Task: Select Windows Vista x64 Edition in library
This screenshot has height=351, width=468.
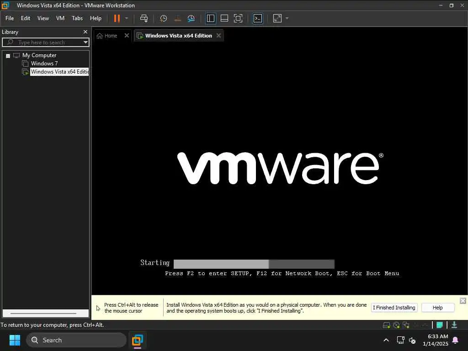Action: point(59,72)
